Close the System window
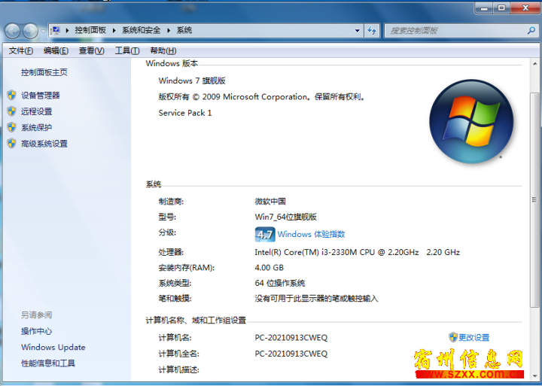Image resolution: width=542 pixels, height=386 pixels. click(x=525, y=8)
